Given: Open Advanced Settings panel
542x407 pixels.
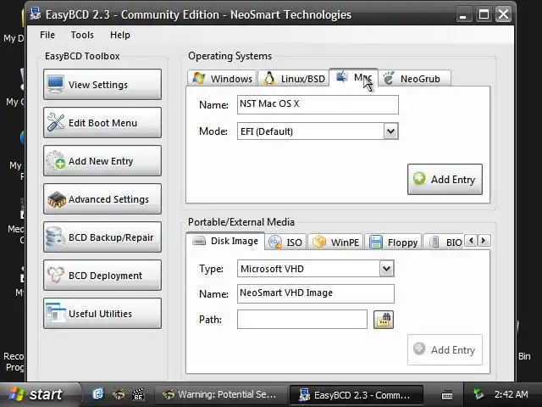Looking at the screenshot, I should [102, 199].
